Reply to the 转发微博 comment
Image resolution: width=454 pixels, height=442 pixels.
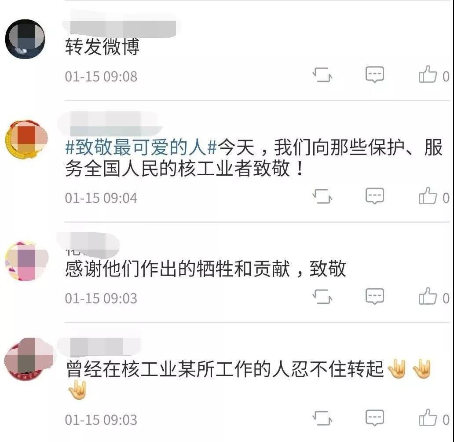pos(375,74)
